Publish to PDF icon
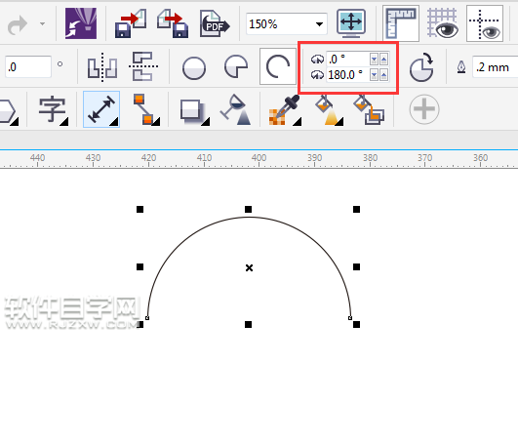This screenshot has height=446, width=518. 215,23
